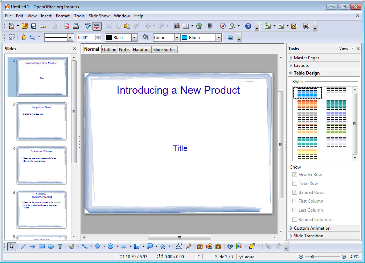Open the Navigator compass icon

tap(223, 26)
